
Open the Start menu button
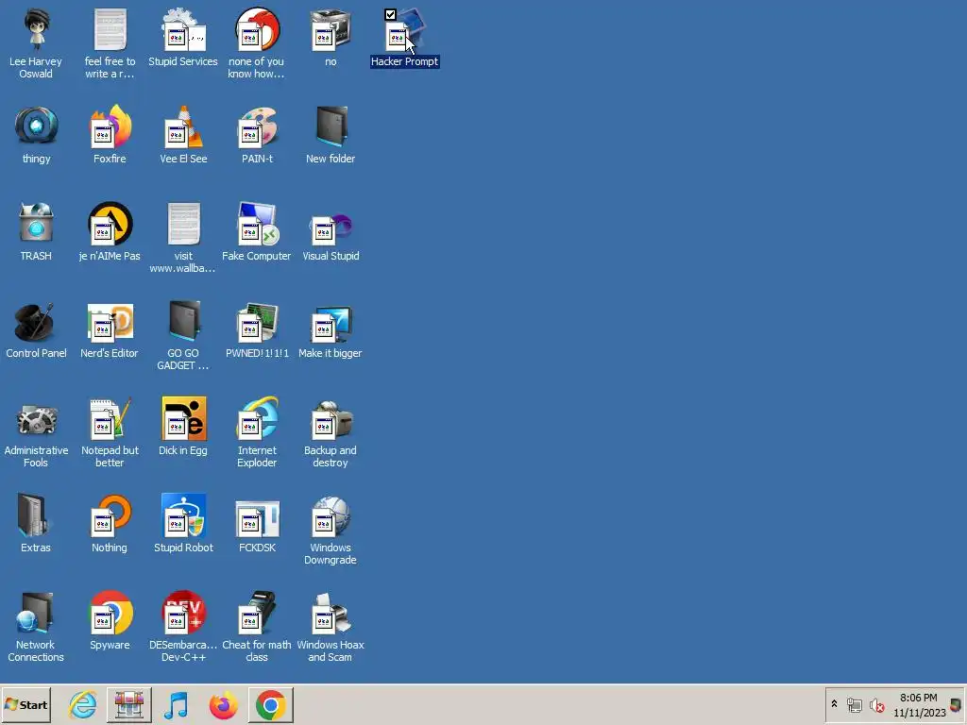[25, 704]
